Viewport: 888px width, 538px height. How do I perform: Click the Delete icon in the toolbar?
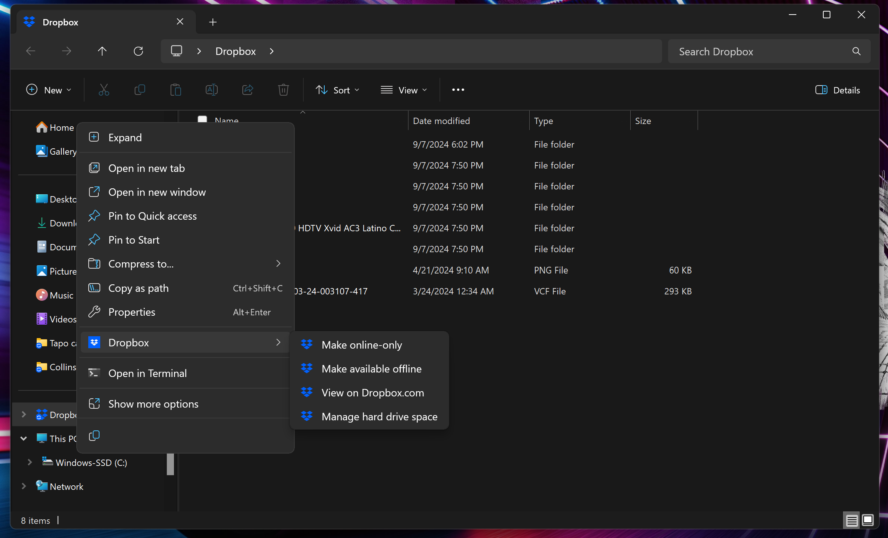click(283, 90)
